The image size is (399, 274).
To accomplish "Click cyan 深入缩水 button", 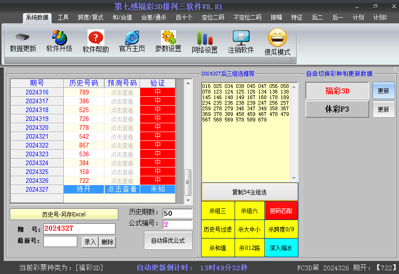I will click(281, 248).
